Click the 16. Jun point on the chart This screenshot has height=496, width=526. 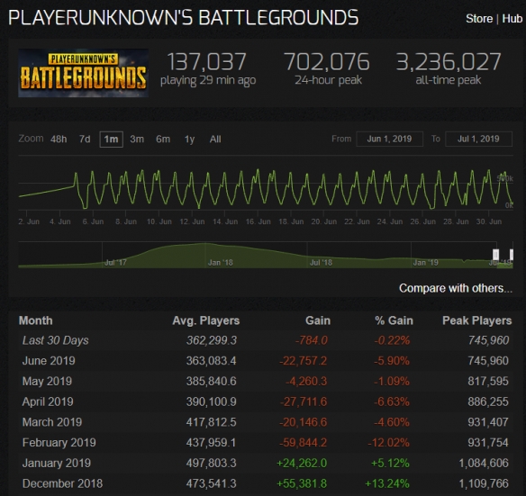pyautogui.click(x=258, y=221)
